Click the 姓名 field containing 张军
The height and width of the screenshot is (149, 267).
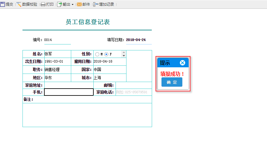[x=57, y=54]
